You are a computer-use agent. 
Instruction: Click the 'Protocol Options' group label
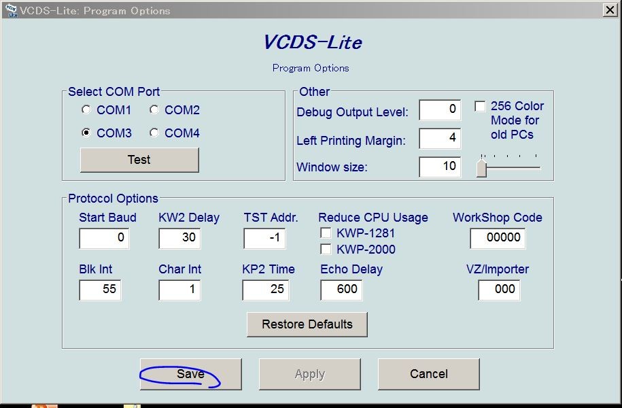113,199
